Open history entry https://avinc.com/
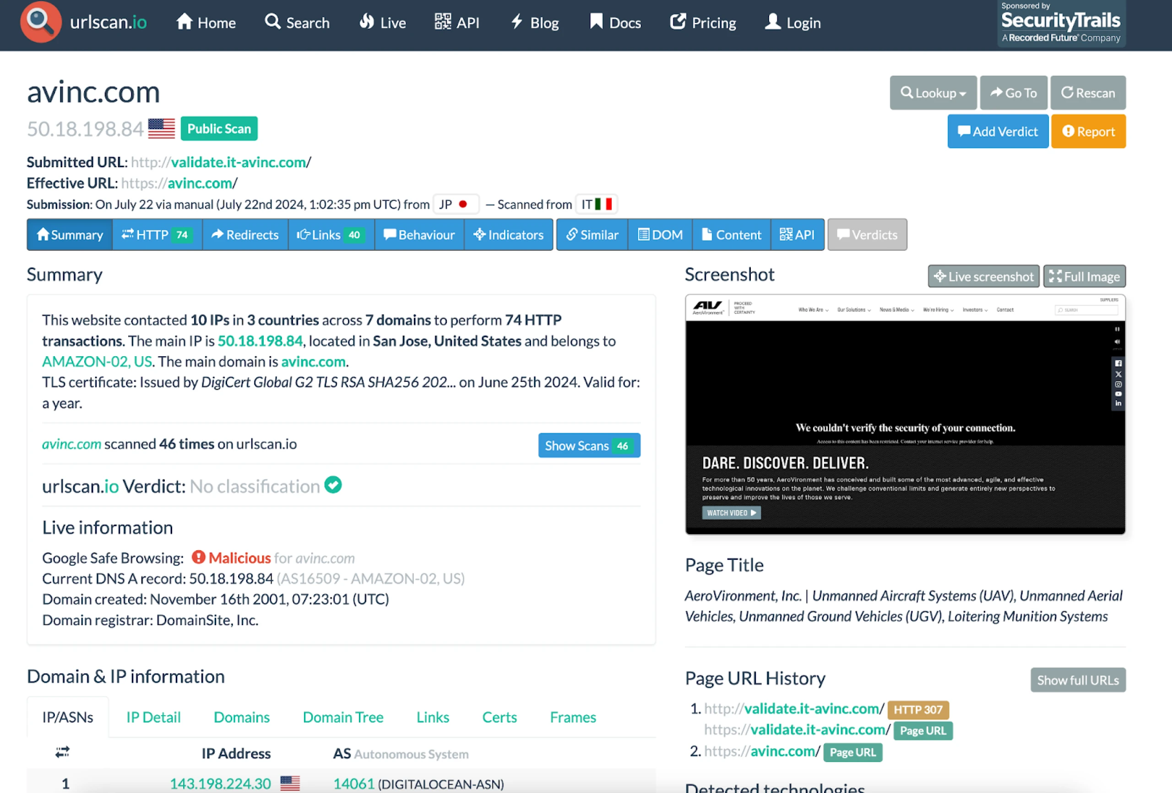1172x793 pixels. click(762, 751)
